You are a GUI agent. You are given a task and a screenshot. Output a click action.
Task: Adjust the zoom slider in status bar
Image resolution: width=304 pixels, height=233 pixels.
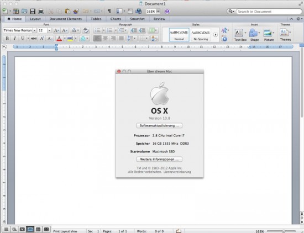point(284,231)
